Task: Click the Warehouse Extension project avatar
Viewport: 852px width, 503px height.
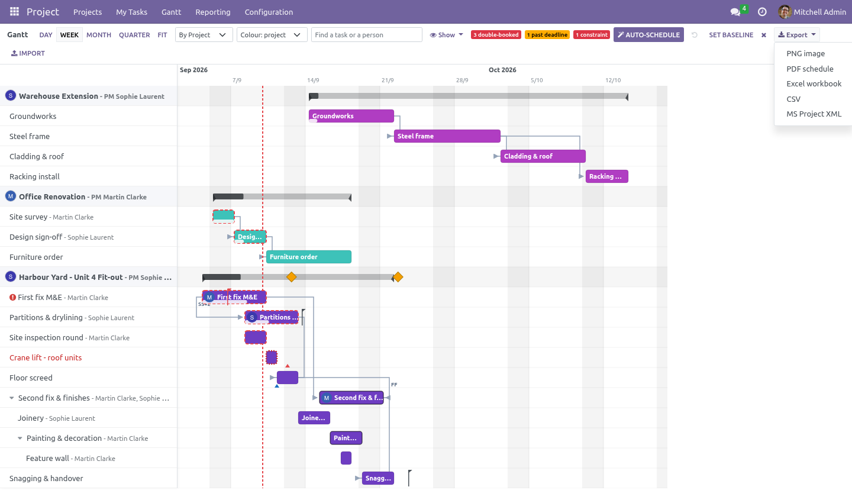Action: [11, 96]
